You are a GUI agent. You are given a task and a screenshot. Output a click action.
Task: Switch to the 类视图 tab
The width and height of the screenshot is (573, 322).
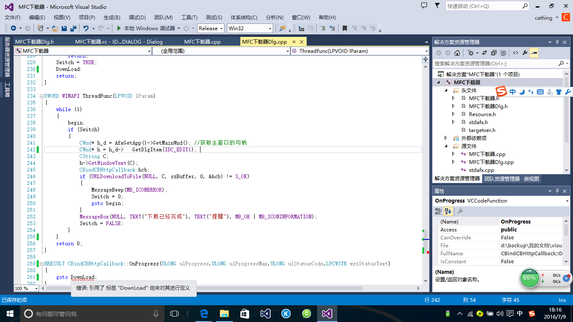point(531,179)
